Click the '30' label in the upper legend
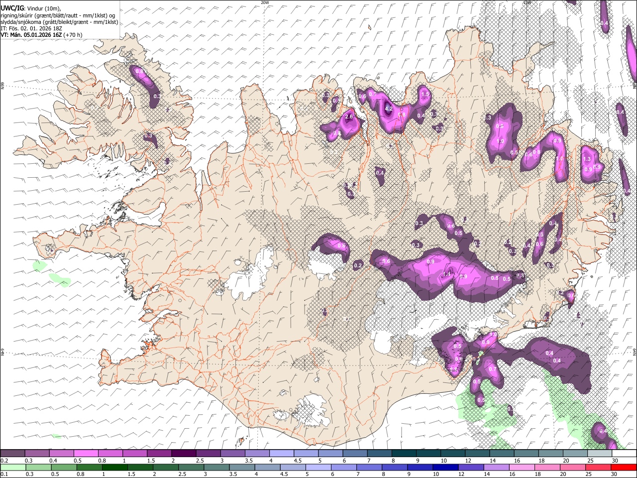Screen dimensions: 637x478 click(x=615, y=461)
